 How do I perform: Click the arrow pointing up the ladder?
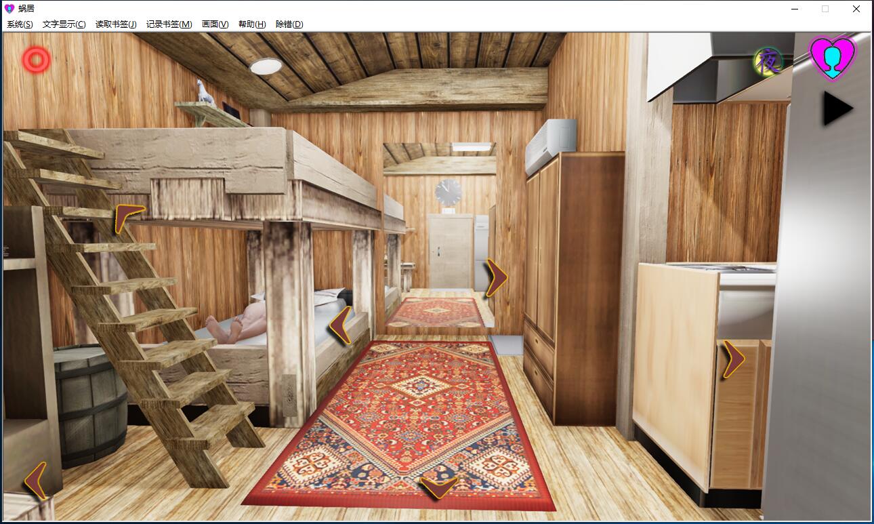128,218
